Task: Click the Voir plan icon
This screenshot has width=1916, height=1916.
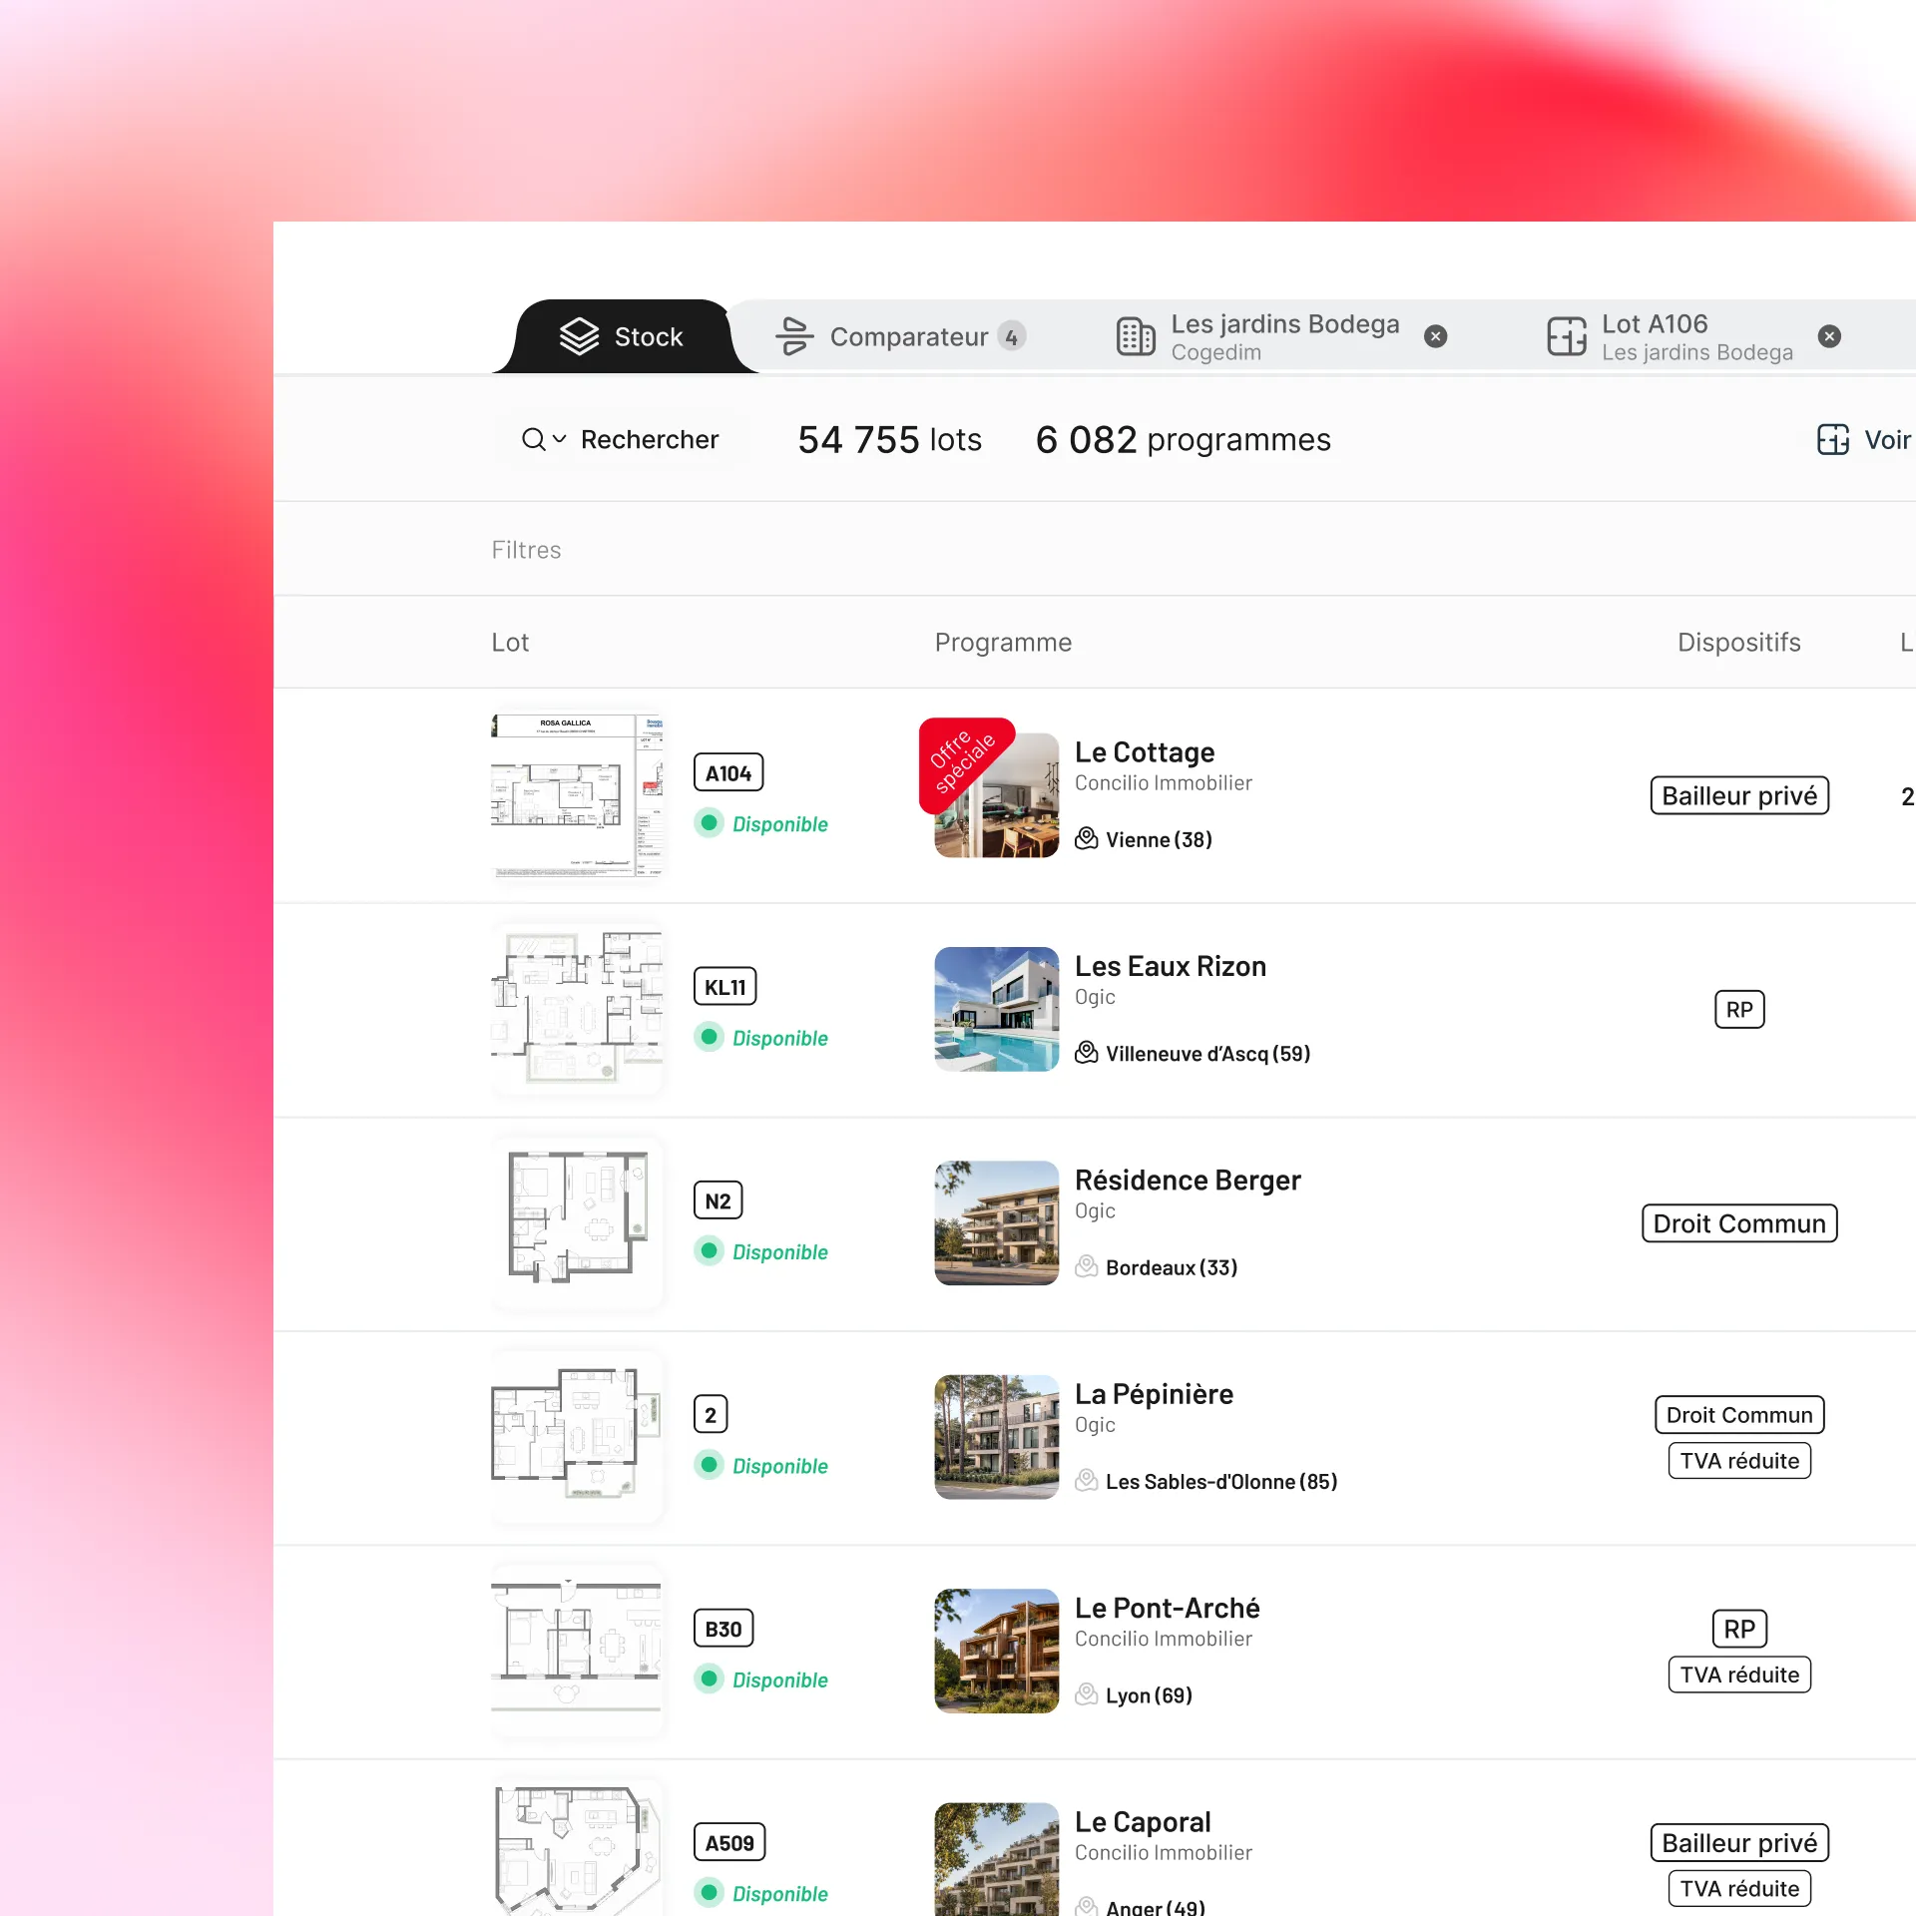Action: [x=1832, y=439]
